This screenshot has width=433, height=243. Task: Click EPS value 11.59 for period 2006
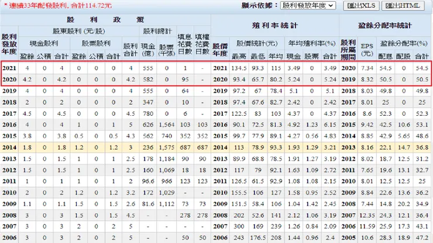(x=367, y=227)
